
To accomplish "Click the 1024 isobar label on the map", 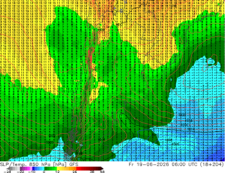I will pyautogui.click(x=182, y=115).
